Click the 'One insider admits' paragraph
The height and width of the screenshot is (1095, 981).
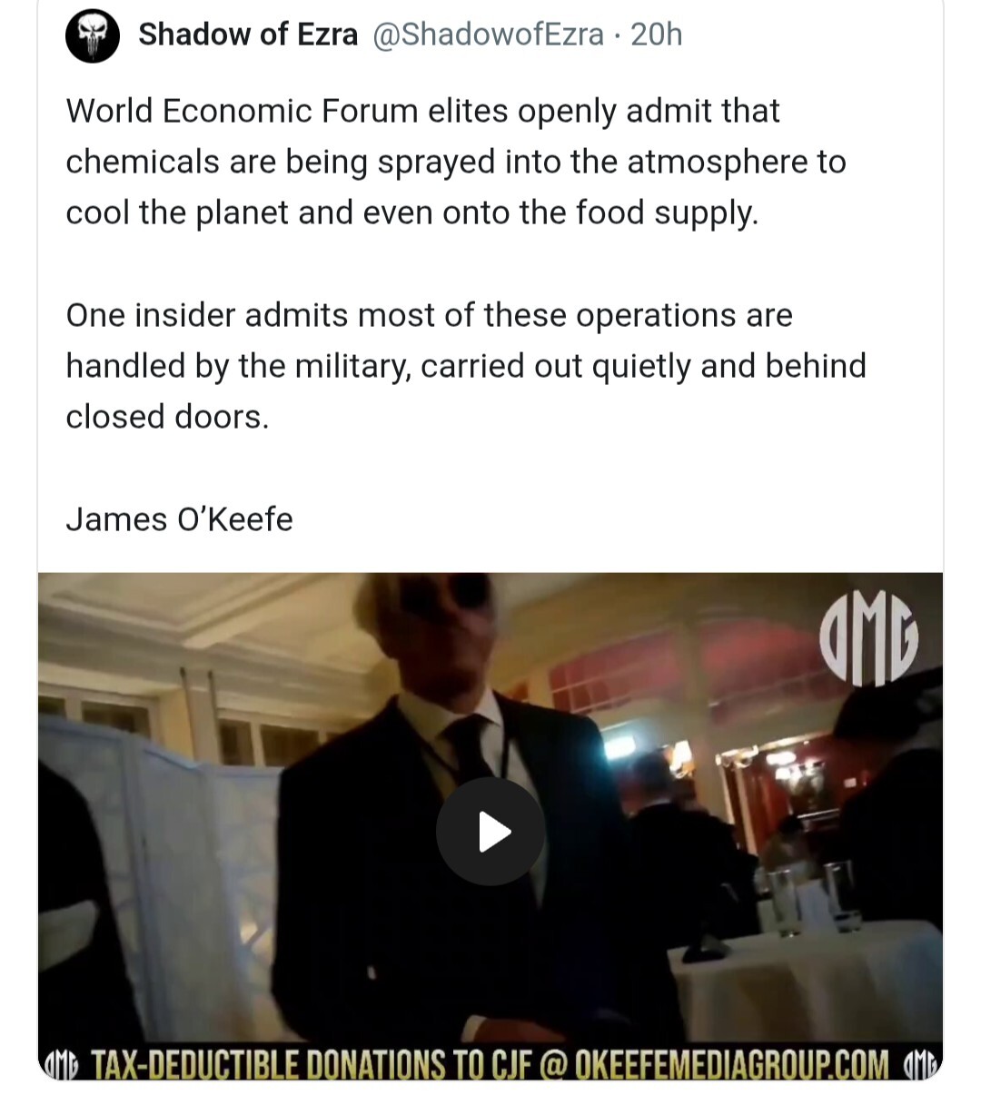pyautogui.click(x=466, y=366)
